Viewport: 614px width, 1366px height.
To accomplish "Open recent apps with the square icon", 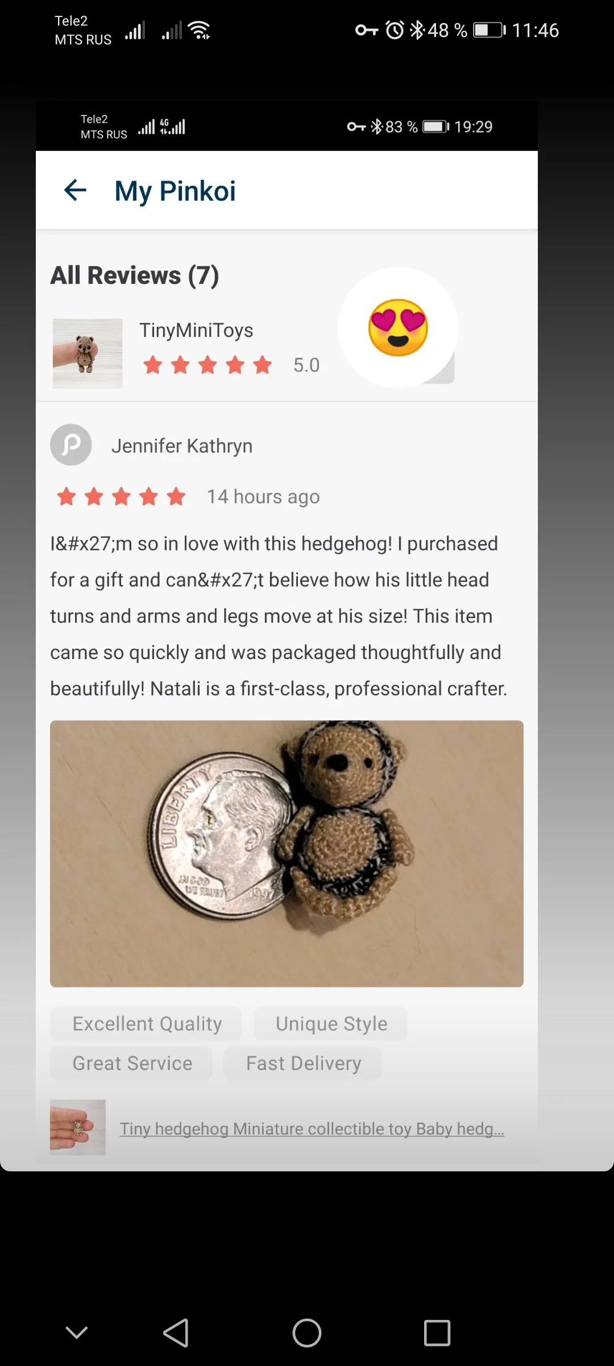I will click(437, 1332).
